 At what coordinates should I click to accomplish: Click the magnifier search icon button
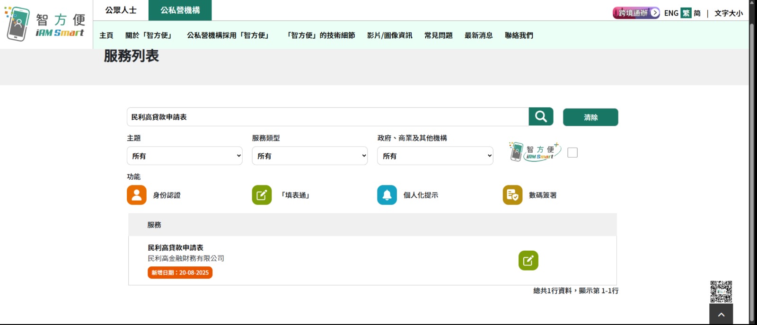pos(541,116)
